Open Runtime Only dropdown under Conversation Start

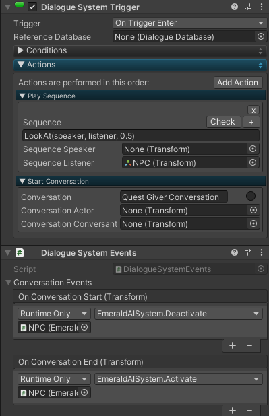point(54,314)
